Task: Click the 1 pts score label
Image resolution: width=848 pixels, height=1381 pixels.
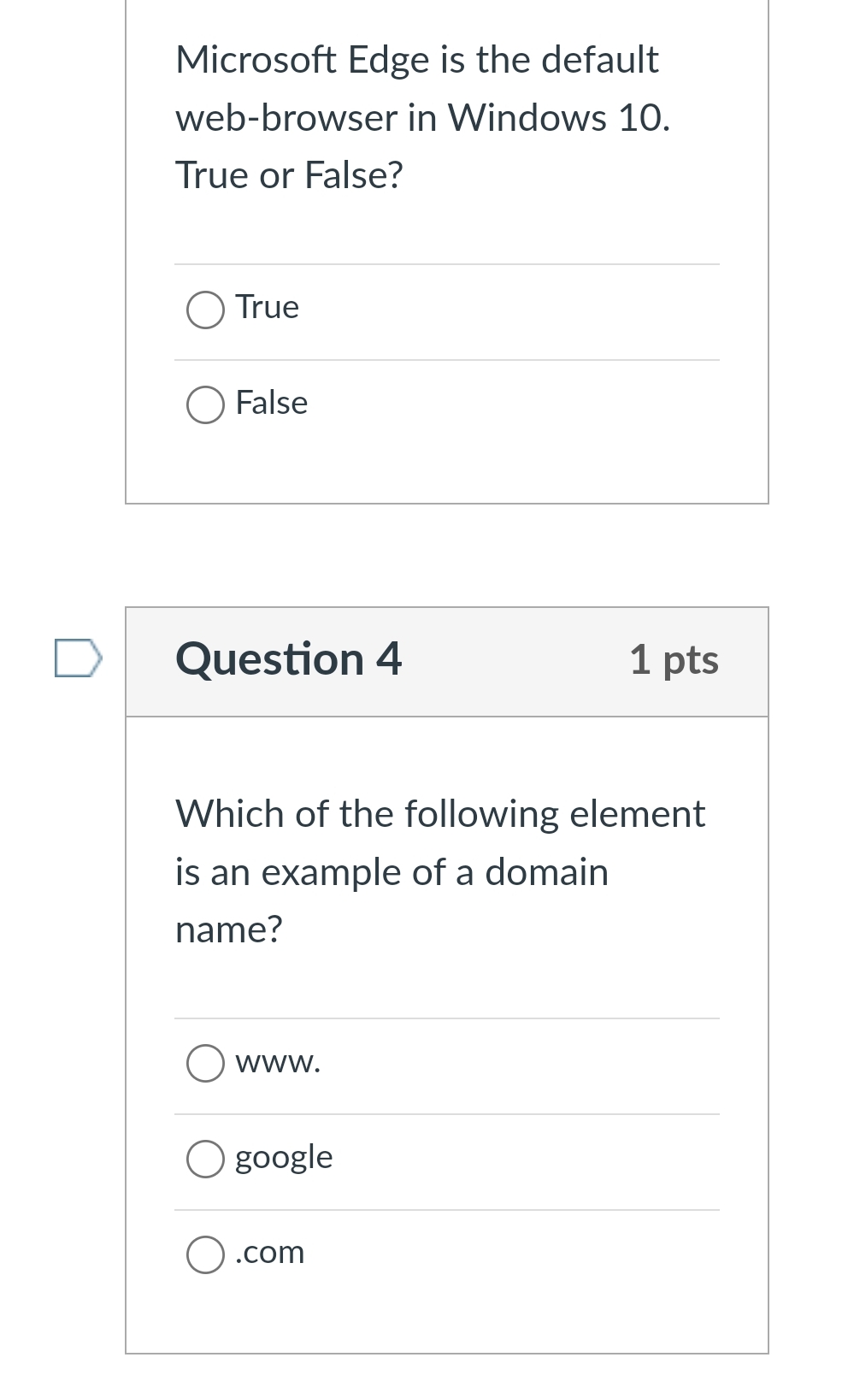Action: [674, 659]
